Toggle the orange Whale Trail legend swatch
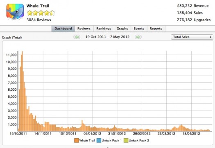Screen dimensions: 215x148 pos(76,141)
